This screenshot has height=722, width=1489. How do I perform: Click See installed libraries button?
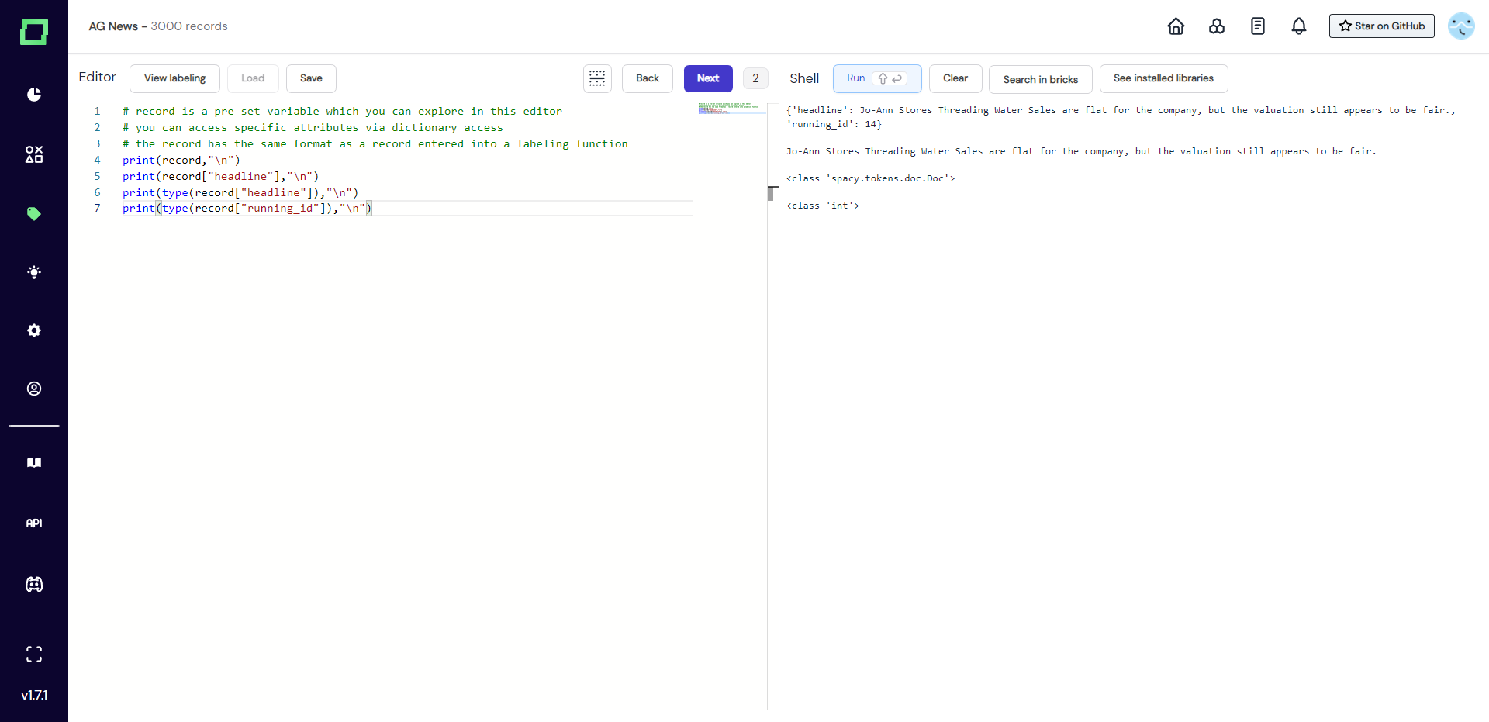coord(1163,78)
